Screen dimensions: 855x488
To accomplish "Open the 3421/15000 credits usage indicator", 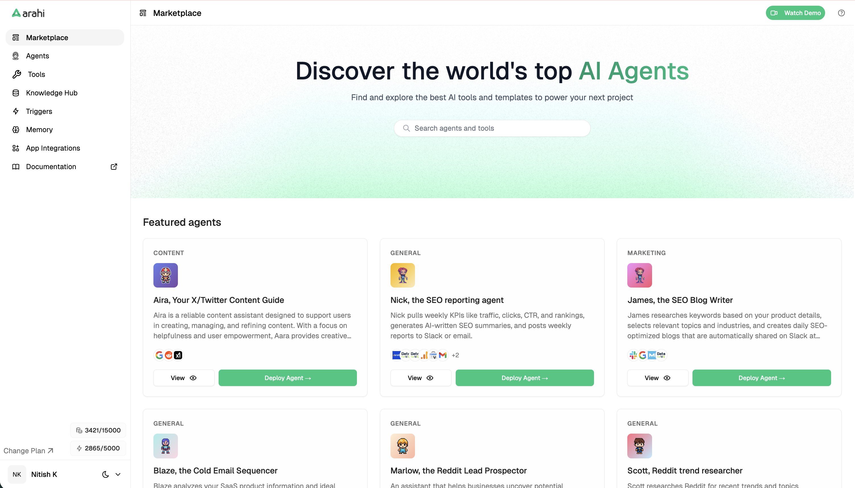I will (98, 430).
